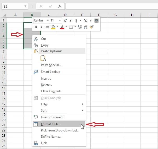Choose Pick From Drop-down List...

click(x=59, y=130)
